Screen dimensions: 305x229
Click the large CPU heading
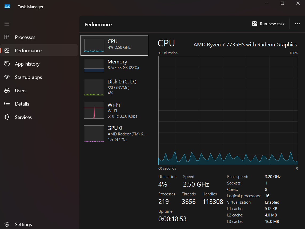(x=166, y=43)
